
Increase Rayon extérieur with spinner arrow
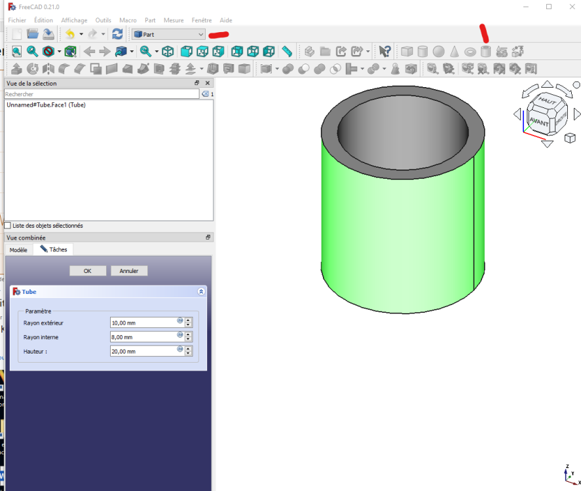188,320
